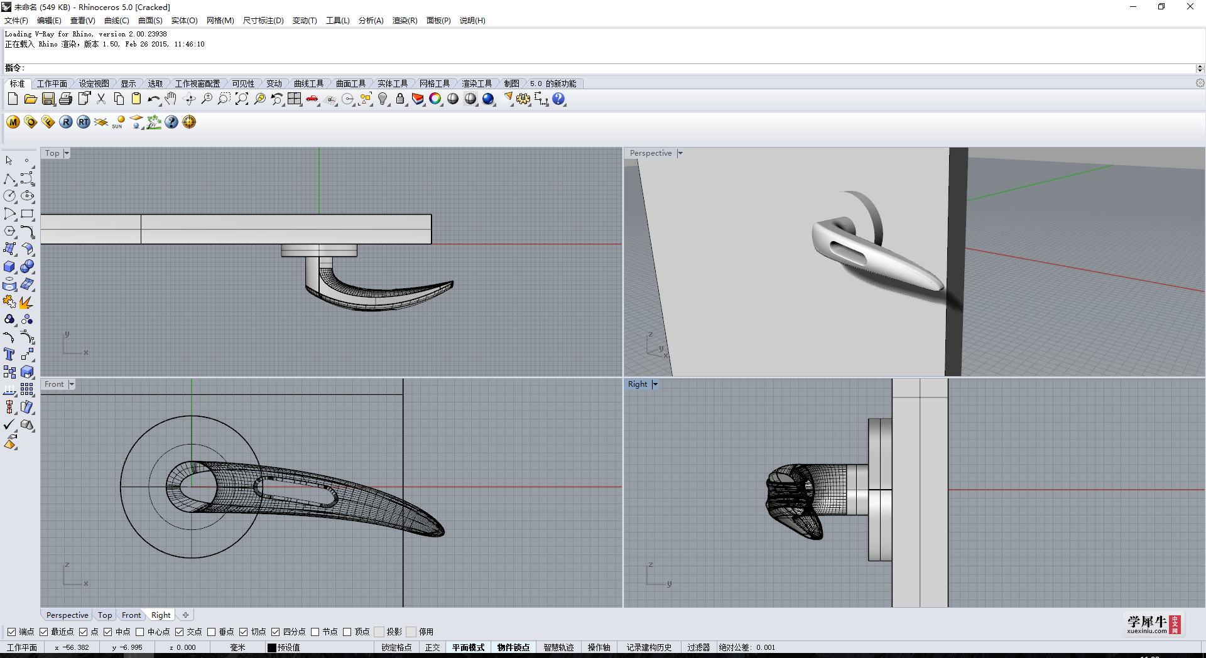Switch to the 实体工具 toolbar tab
Viewport: 1206px width, 658px height.
click(393, 84)
